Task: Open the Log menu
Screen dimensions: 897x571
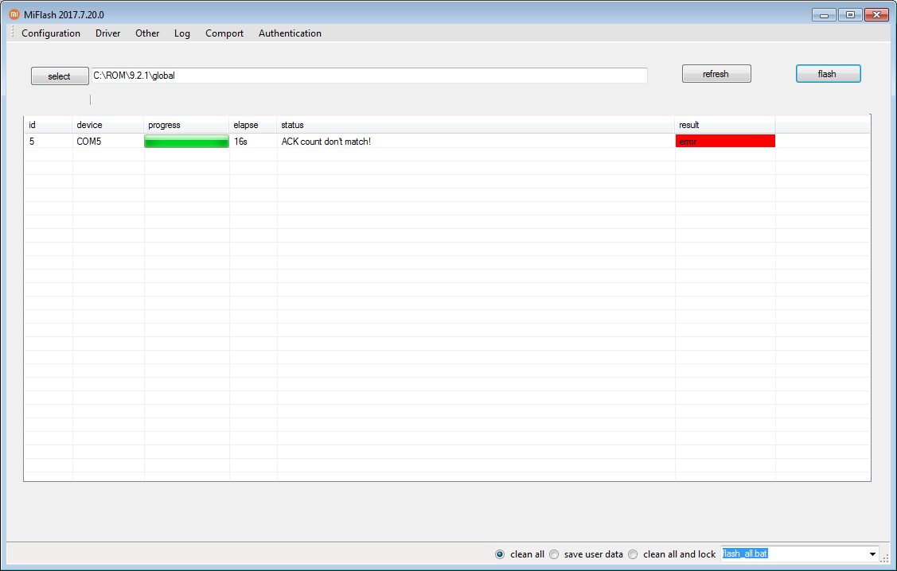Action: [x=182, y=33]
